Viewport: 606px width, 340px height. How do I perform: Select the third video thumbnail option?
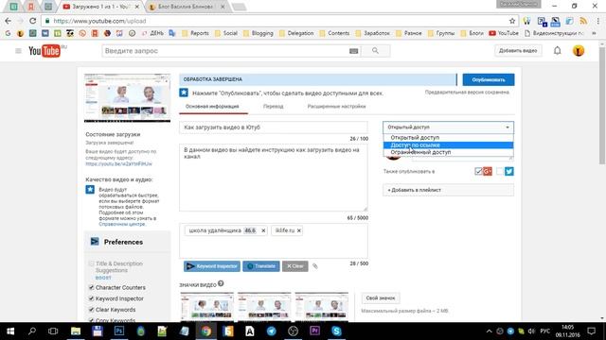(322, 307)
